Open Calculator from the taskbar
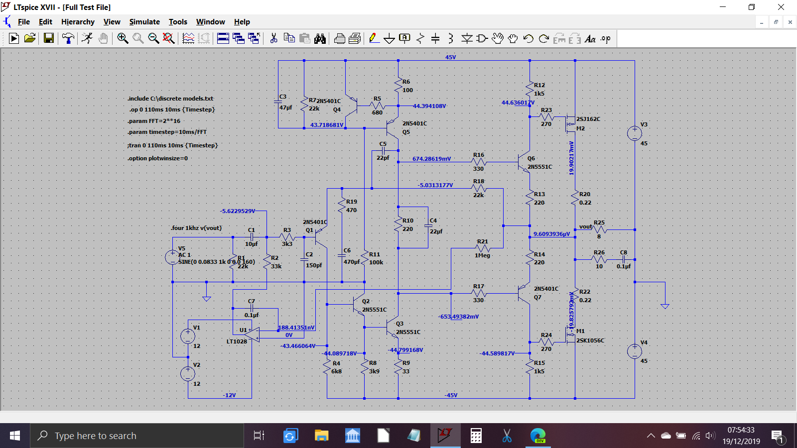 pyautogui.click(x=476, y=436)
